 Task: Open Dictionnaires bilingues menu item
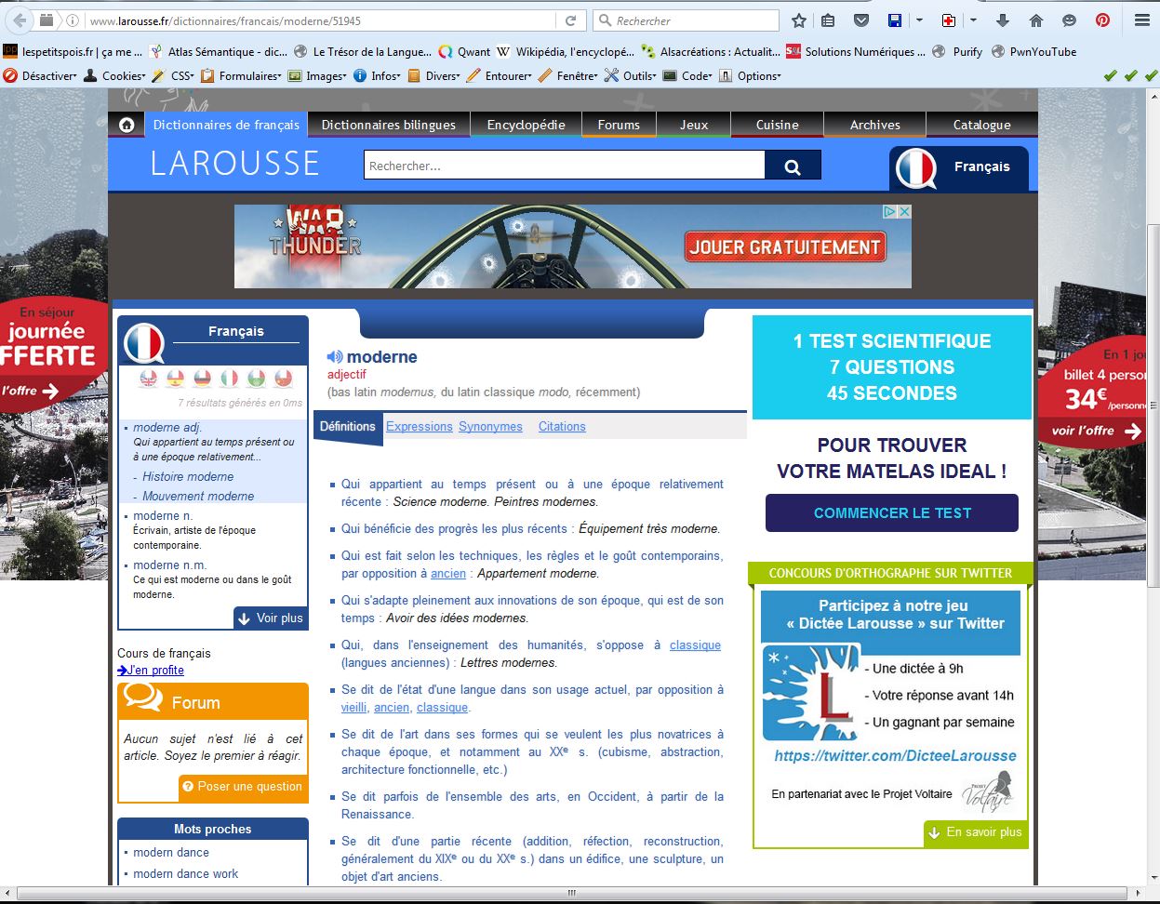point(388,125)
